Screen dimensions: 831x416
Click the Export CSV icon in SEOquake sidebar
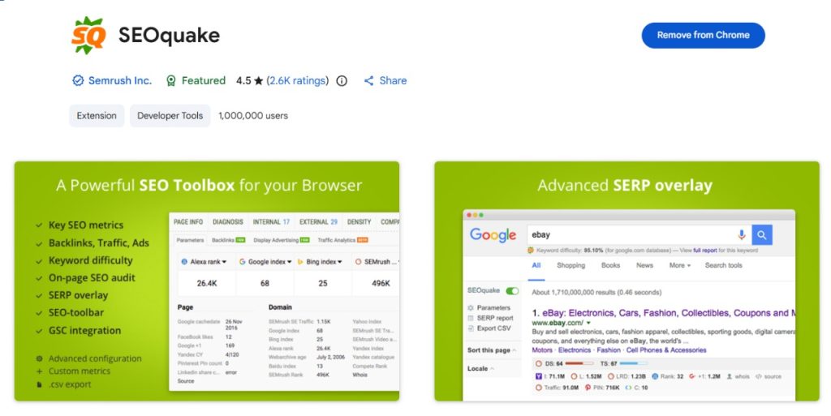(x=471, y=328)
